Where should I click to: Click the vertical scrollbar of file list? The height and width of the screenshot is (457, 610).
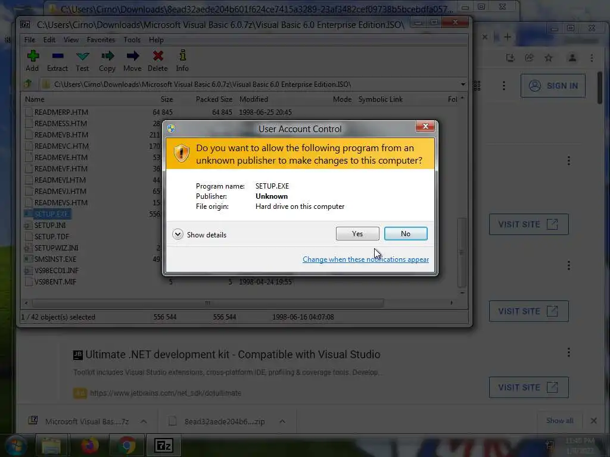[x=462, y=252]
